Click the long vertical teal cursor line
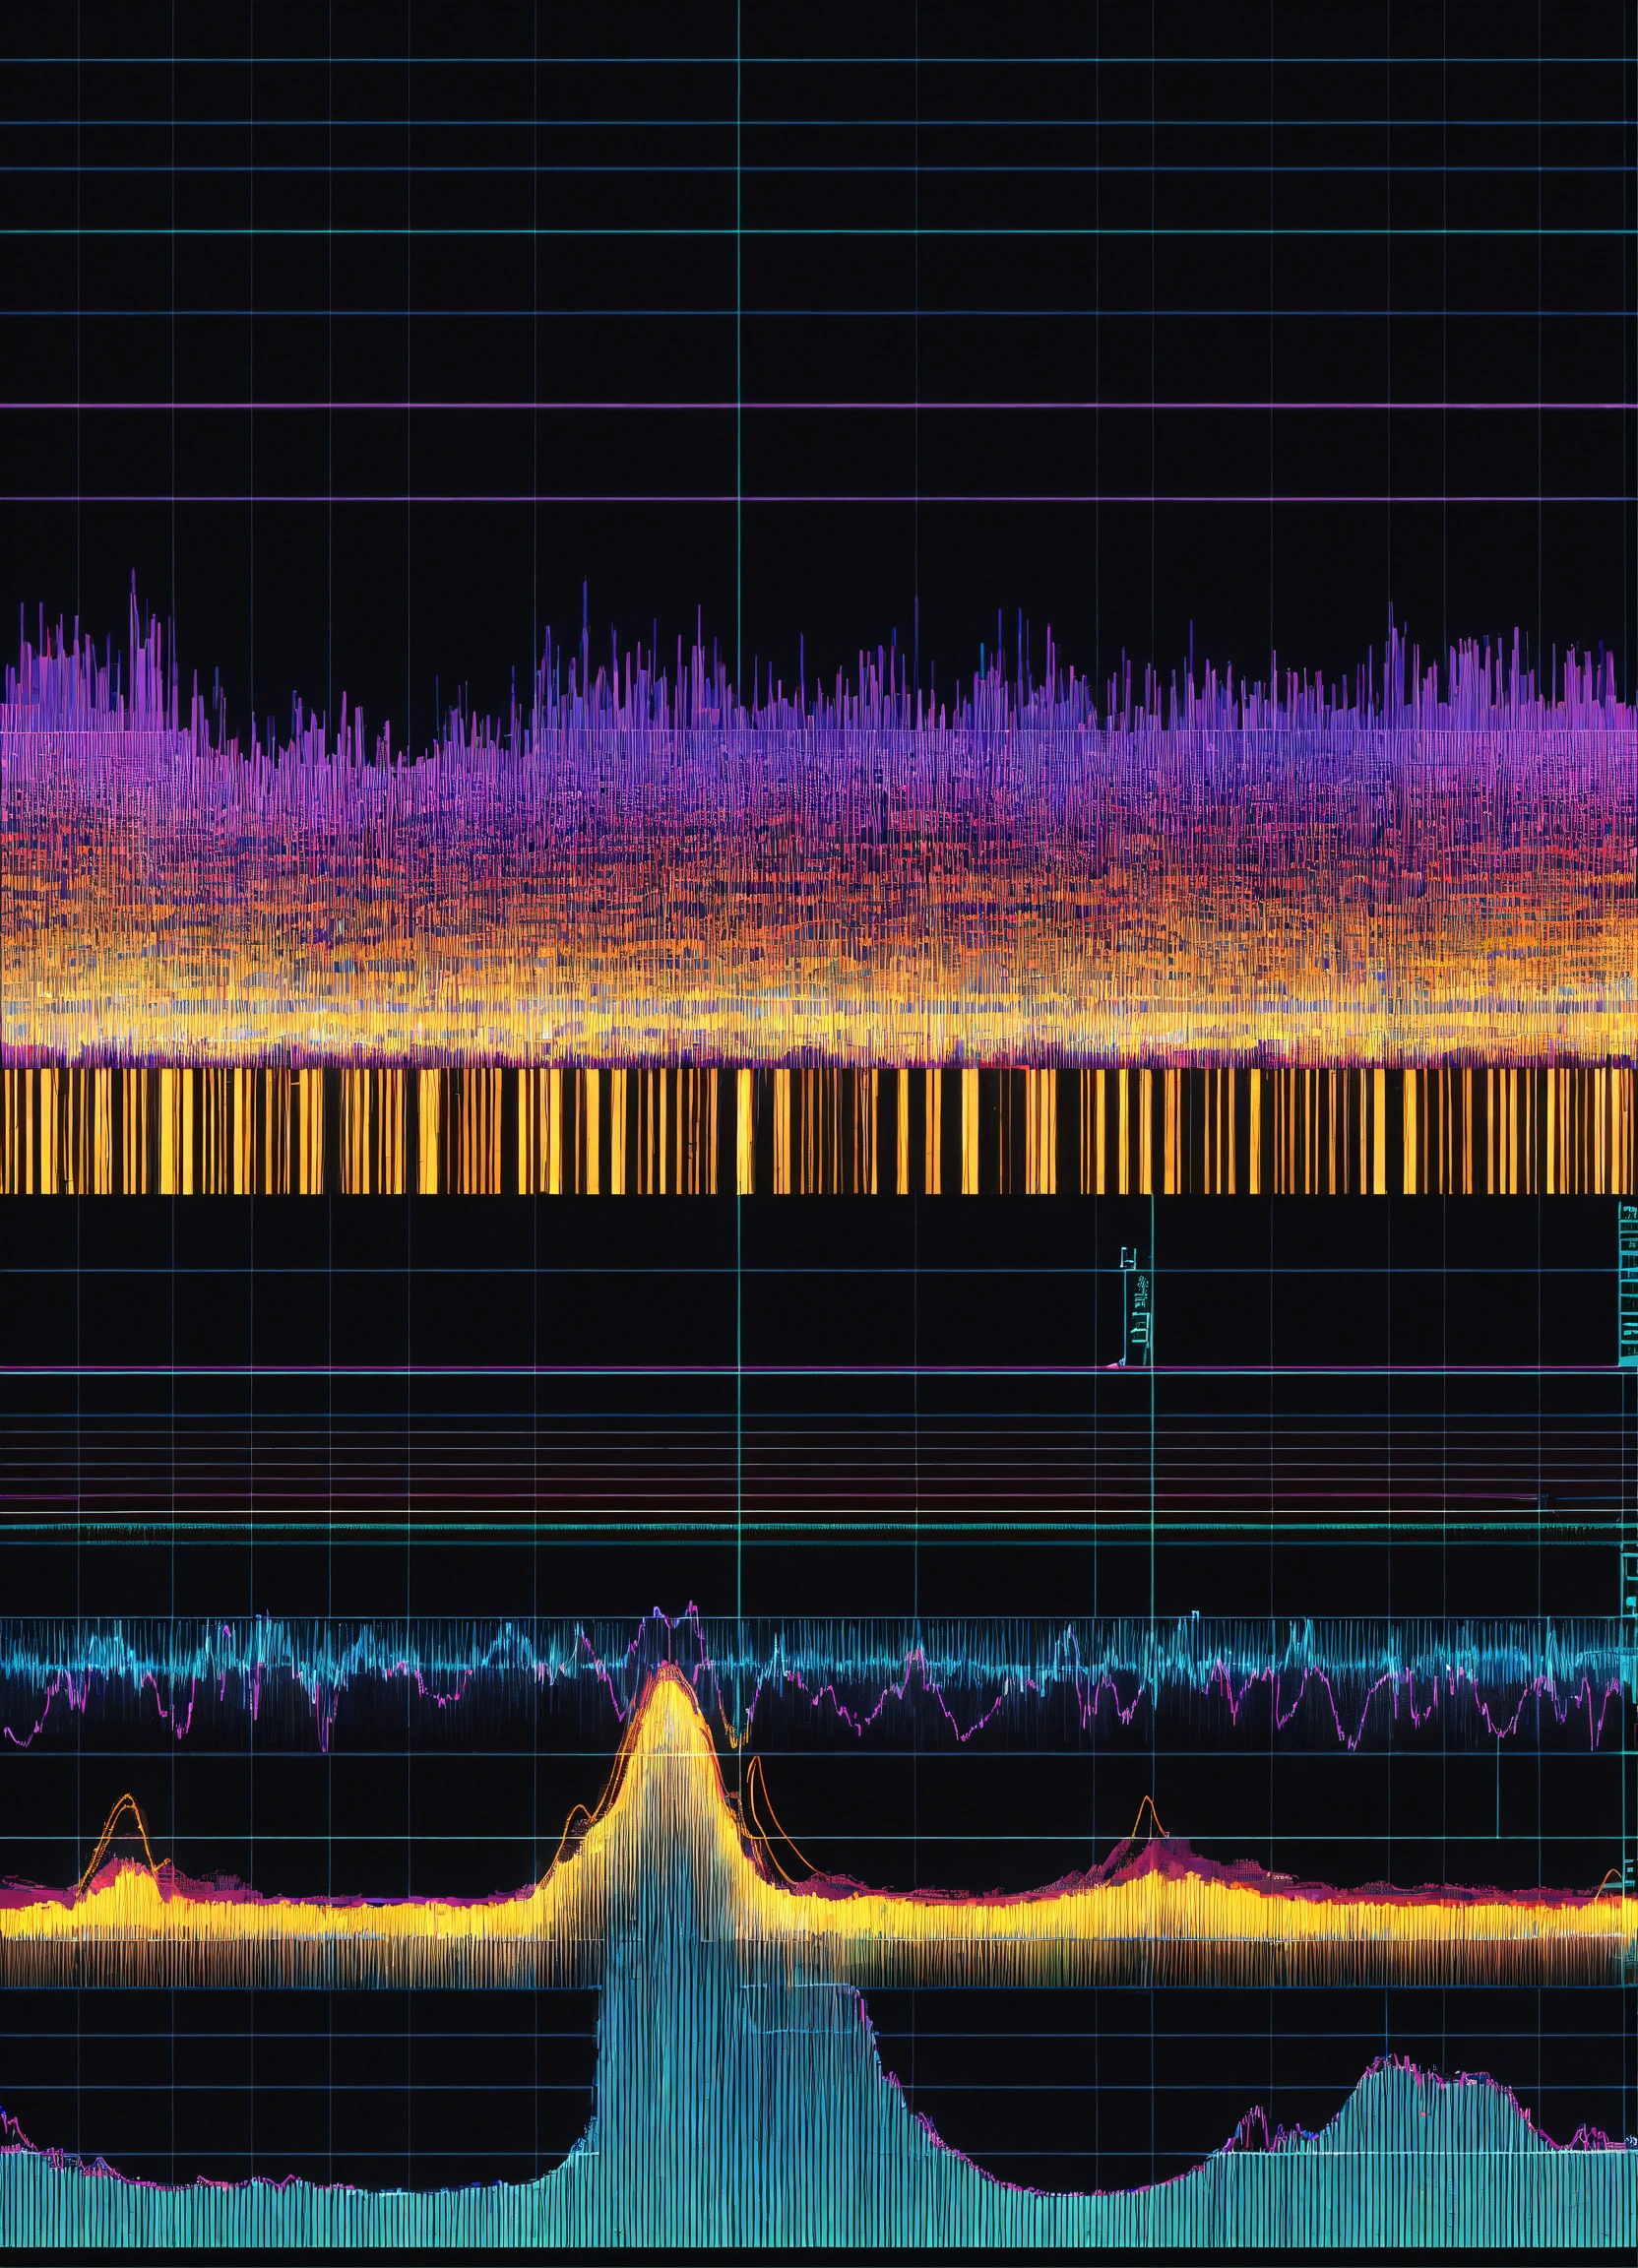The image size is (1638, 2268). point(738,300)
